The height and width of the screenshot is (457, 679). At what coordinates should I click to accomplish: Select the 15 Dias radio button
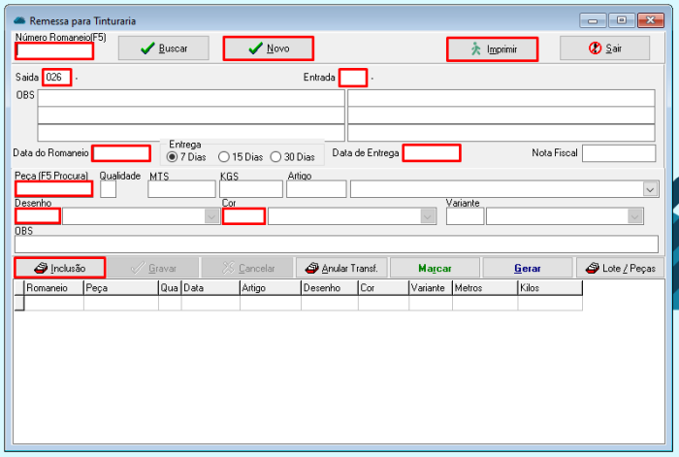[224, 156]
